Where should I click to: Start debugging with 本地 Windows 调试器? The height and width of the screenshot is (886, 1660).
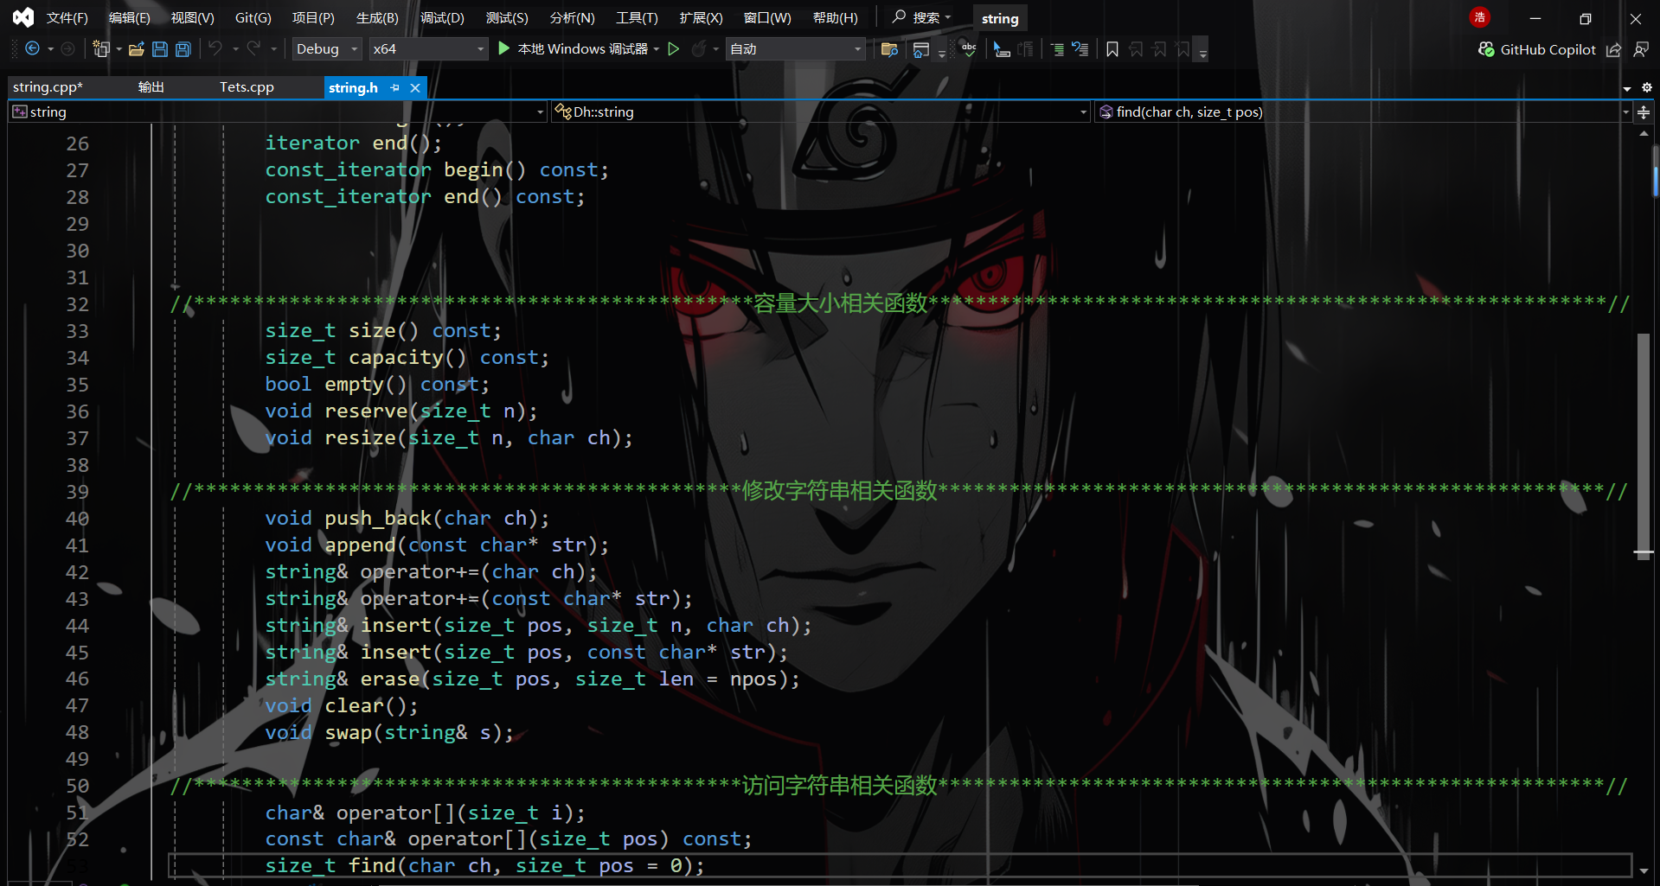573,49
